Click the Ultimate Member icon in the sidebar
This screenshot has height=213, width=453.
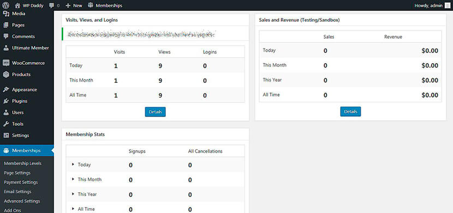pos(6,48)
